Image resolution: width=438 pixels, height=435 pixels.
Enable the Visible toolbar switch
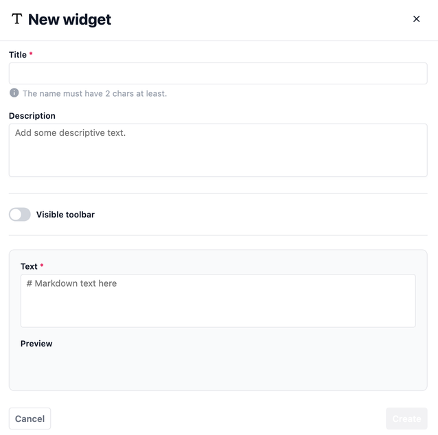(20, 215)
